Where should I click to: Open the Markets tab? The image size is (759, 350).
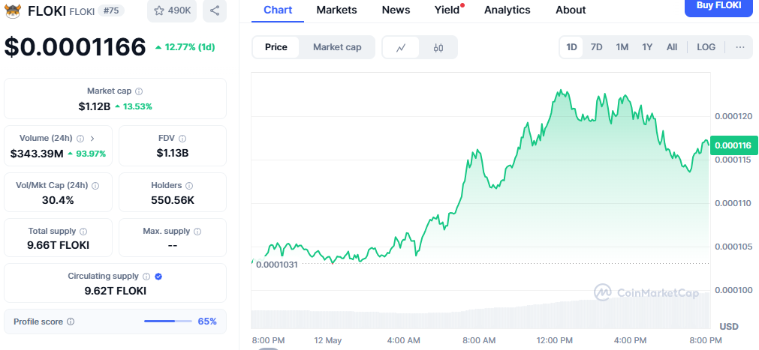(336, 10)
